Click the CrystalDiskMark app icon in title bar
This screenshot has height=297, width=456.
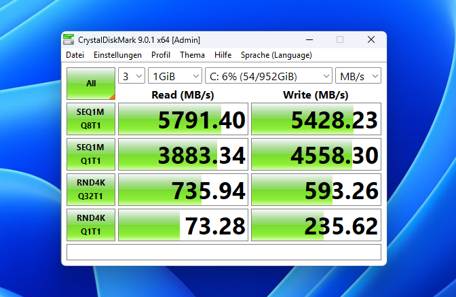click(x=69, y=39)
